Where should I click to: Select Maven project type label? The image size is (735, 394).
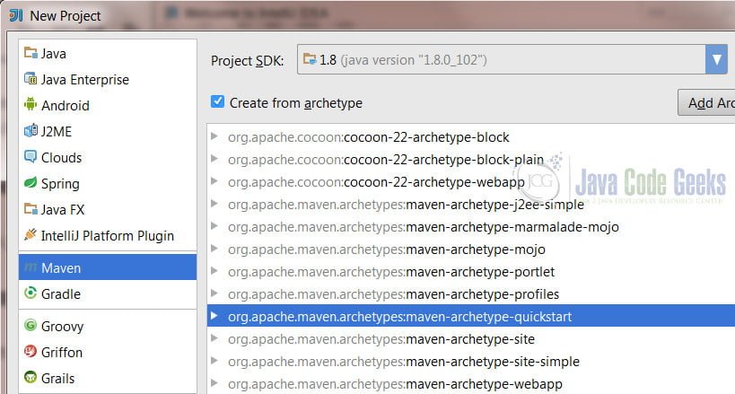point(61,267)
